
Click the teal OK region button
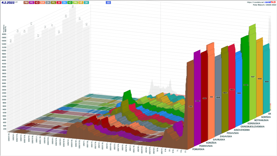pos(86,2)
